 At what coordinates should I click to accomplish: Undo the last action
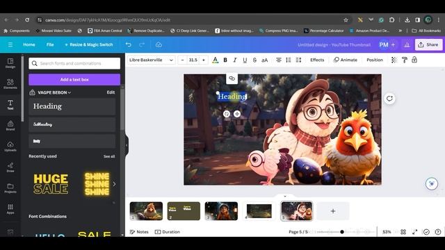tap(128, 44)
